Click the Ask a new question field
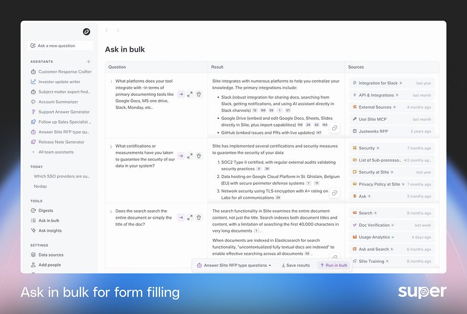Viewport: 467px width, 314px height. [x=60, y=46]
